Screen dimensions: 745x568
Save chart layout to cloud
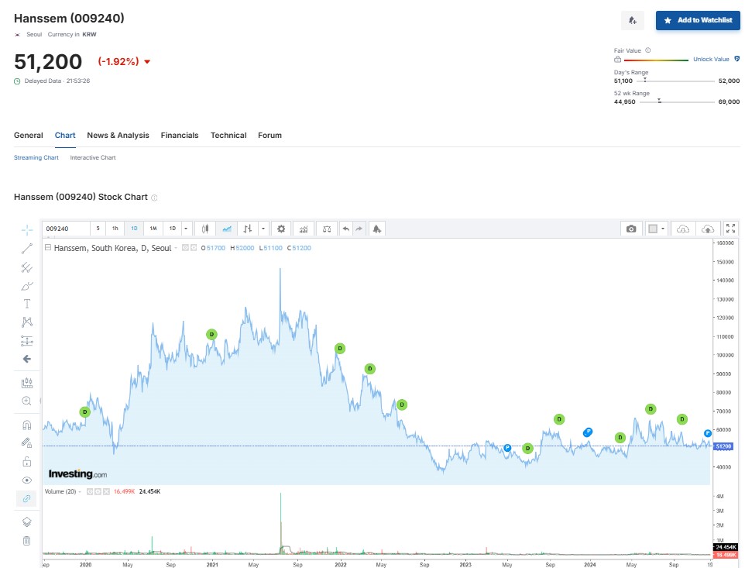[708, 229]
